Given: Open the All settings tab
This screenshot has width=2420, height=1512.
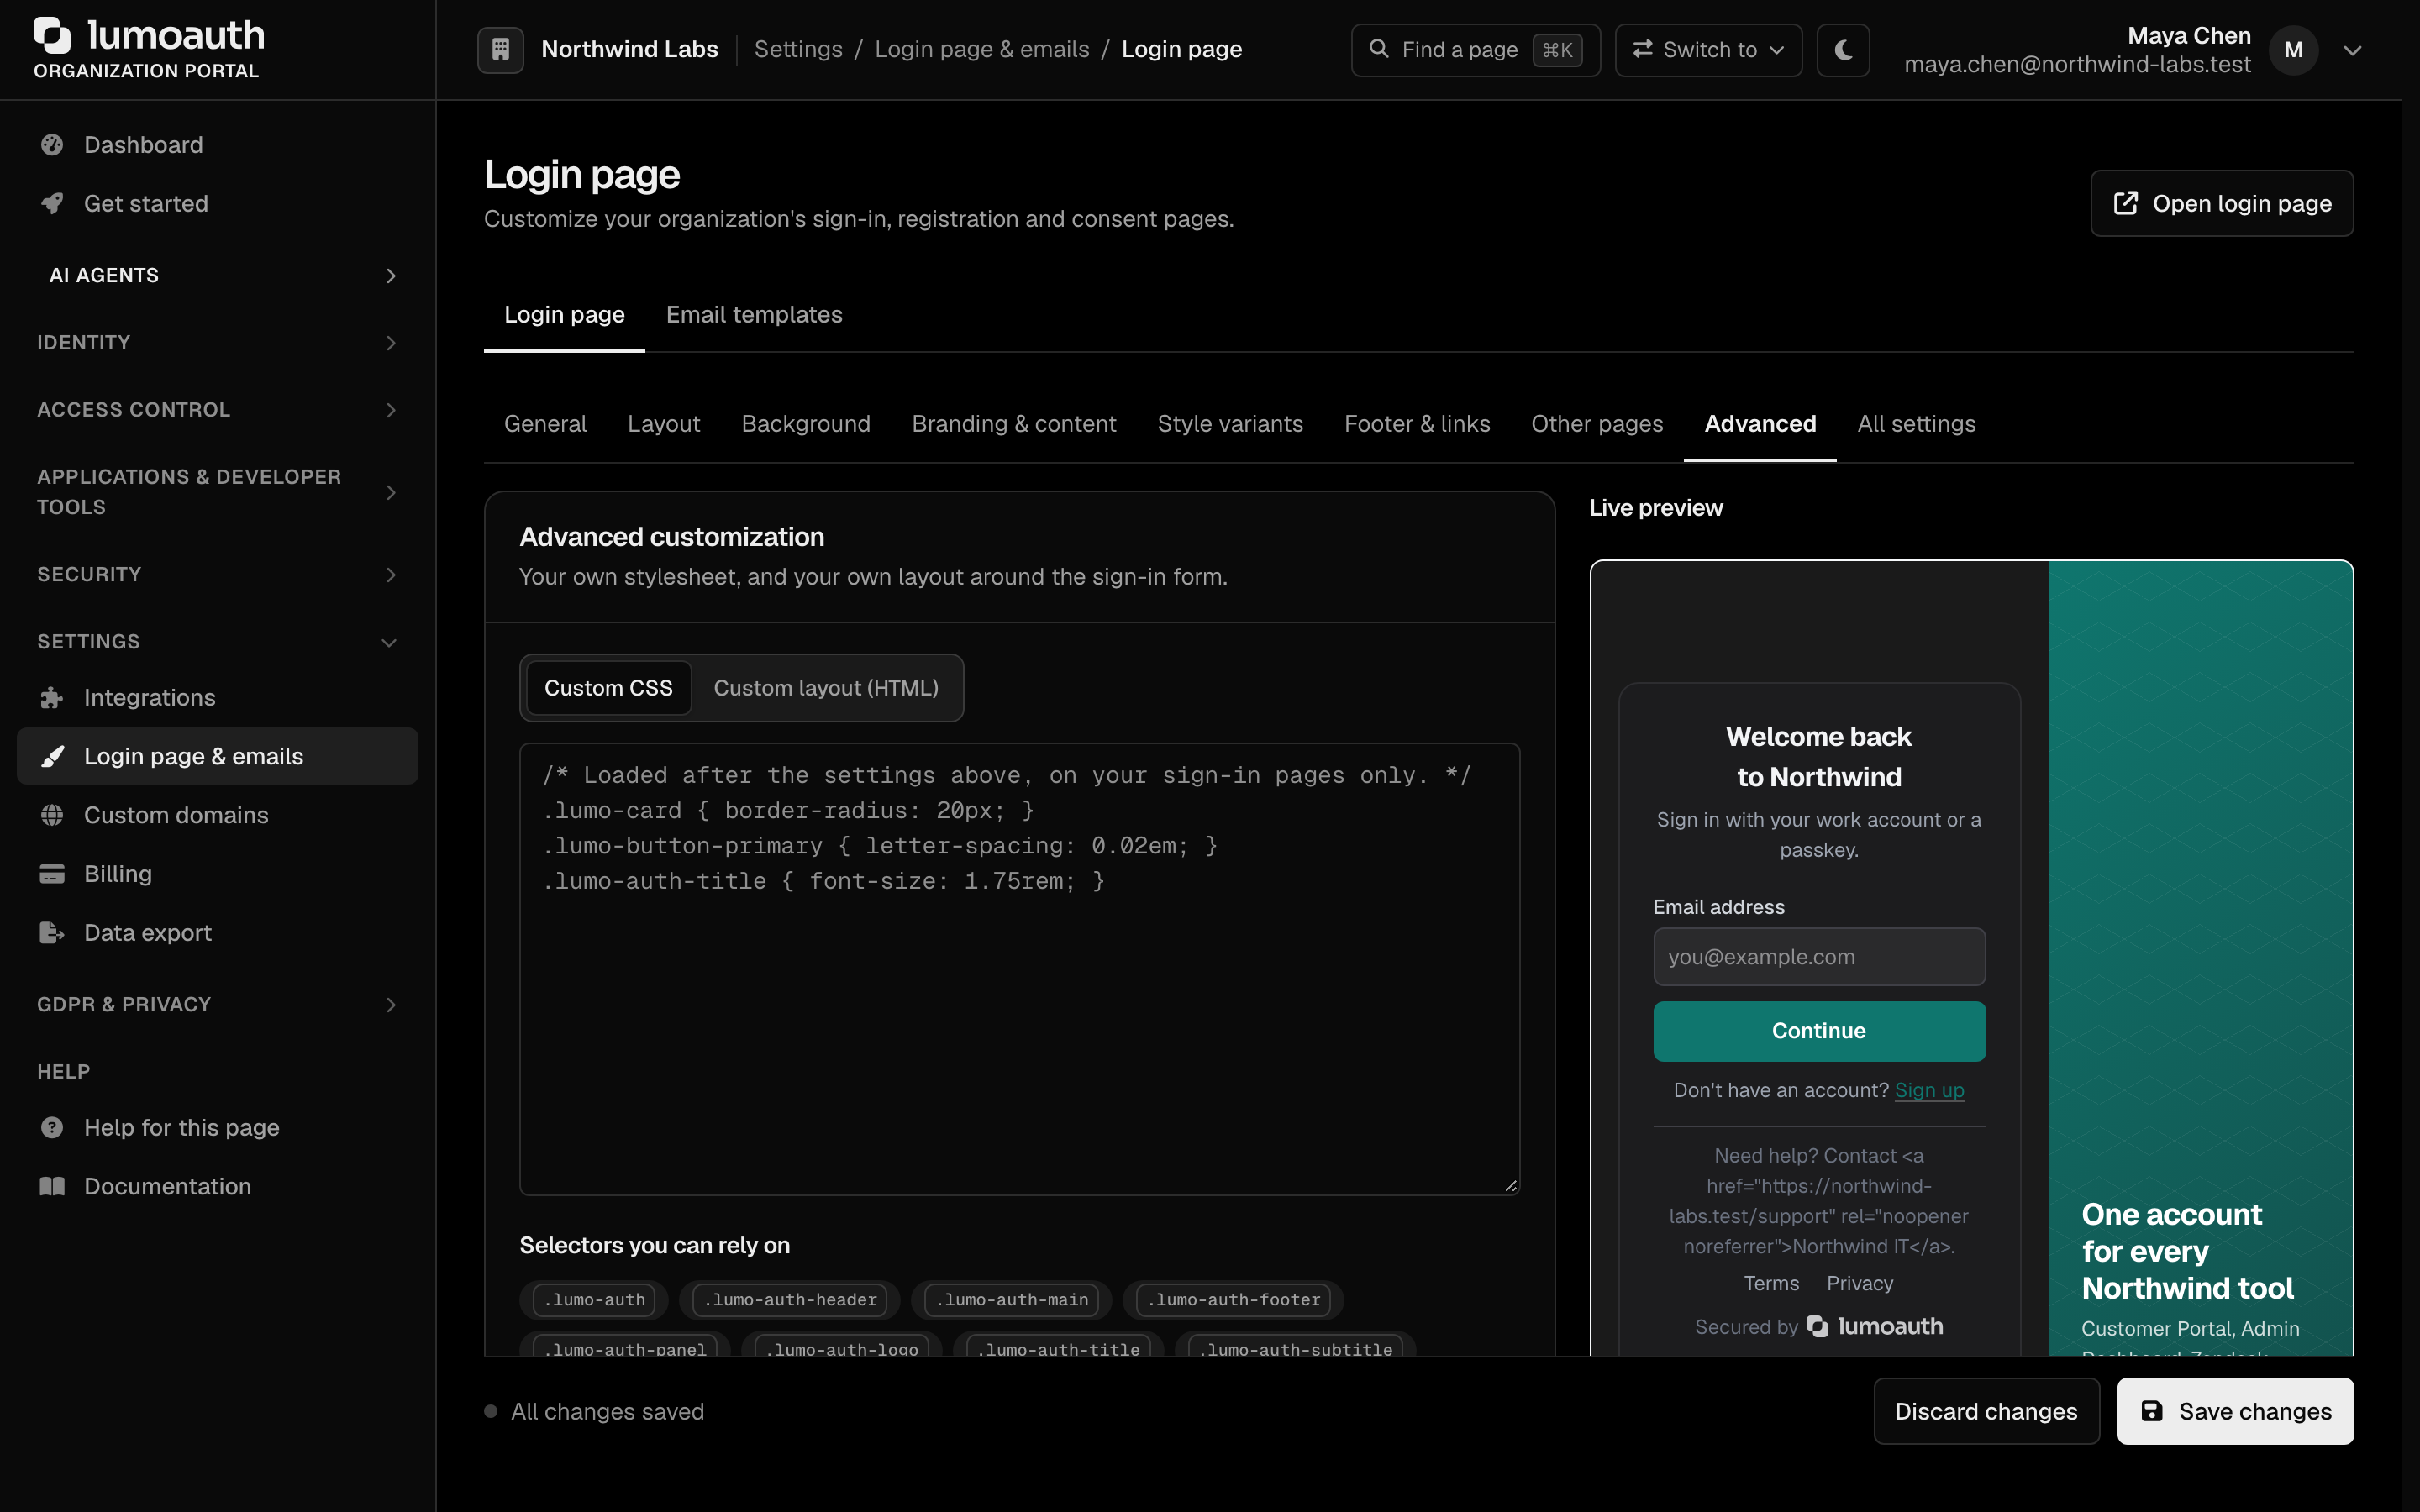Looking at the screenshot, I should coord(1916,424).
